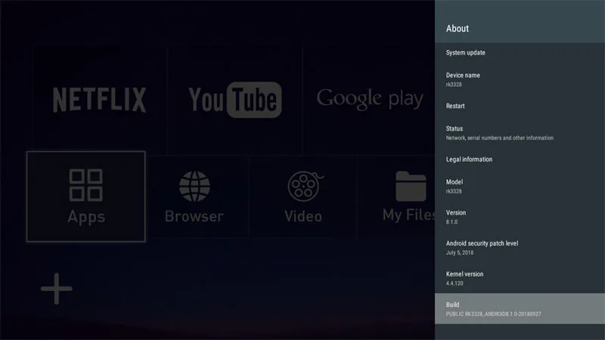Click the plus add-shortcut icon
Image resolution: width=605 pixels, height=340 pixels.
(56, 289)
